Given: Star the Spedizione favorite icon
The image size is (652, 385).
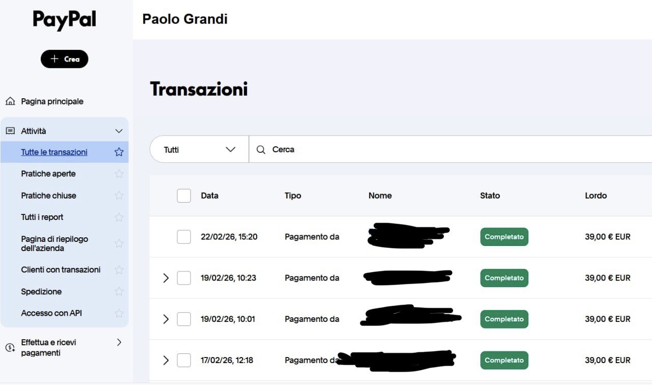Looking at the screenshot, I should (x=119, y=291).
